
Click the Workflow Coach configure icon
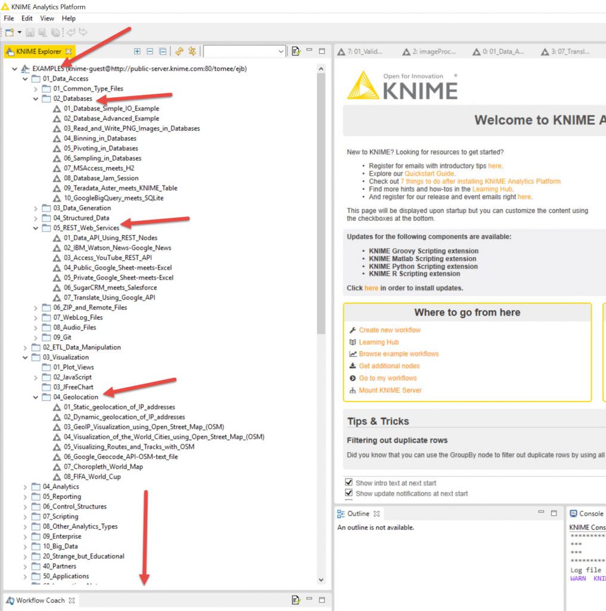(x=296, y=600)
